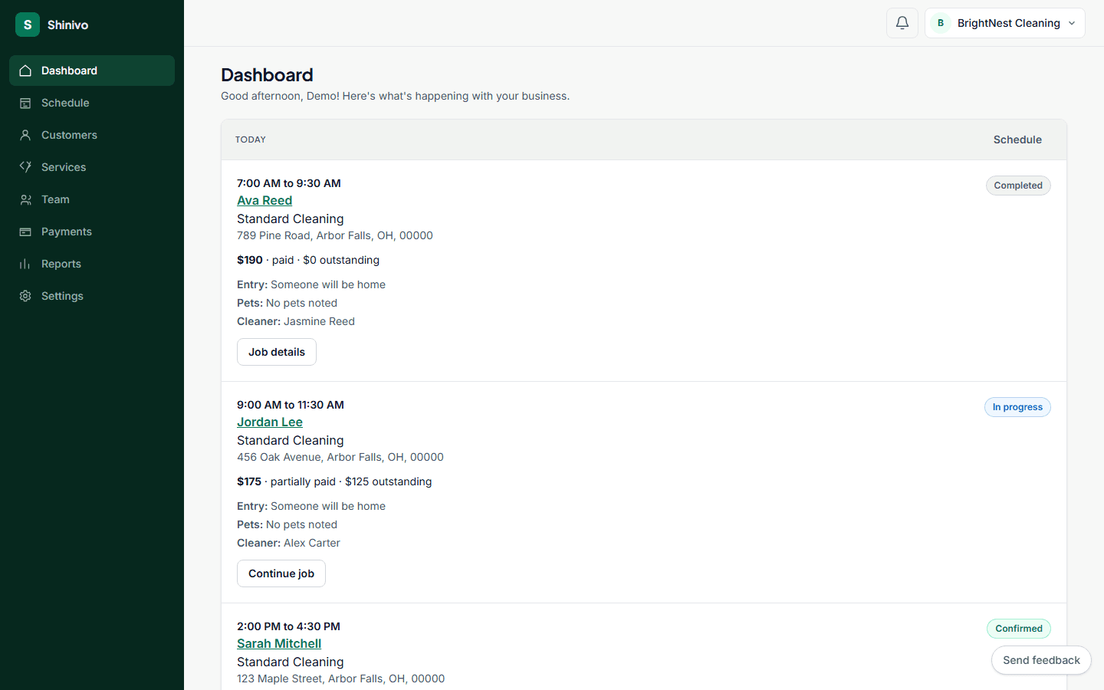1104x690 pixels.
Task: Click Continue job for Jordan Lee
Action: click(281, 573)
